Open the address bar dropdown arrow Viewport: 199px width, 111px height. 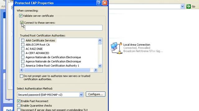[x=183, y=6]
